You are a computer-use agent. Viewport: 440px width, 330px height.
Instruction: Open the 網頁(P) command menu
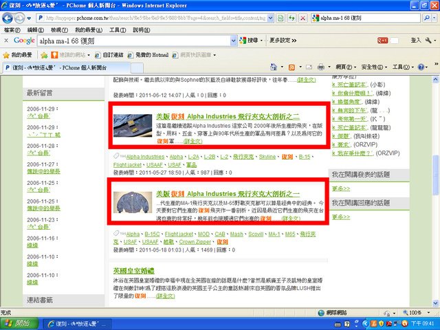(x=345, y=67)
